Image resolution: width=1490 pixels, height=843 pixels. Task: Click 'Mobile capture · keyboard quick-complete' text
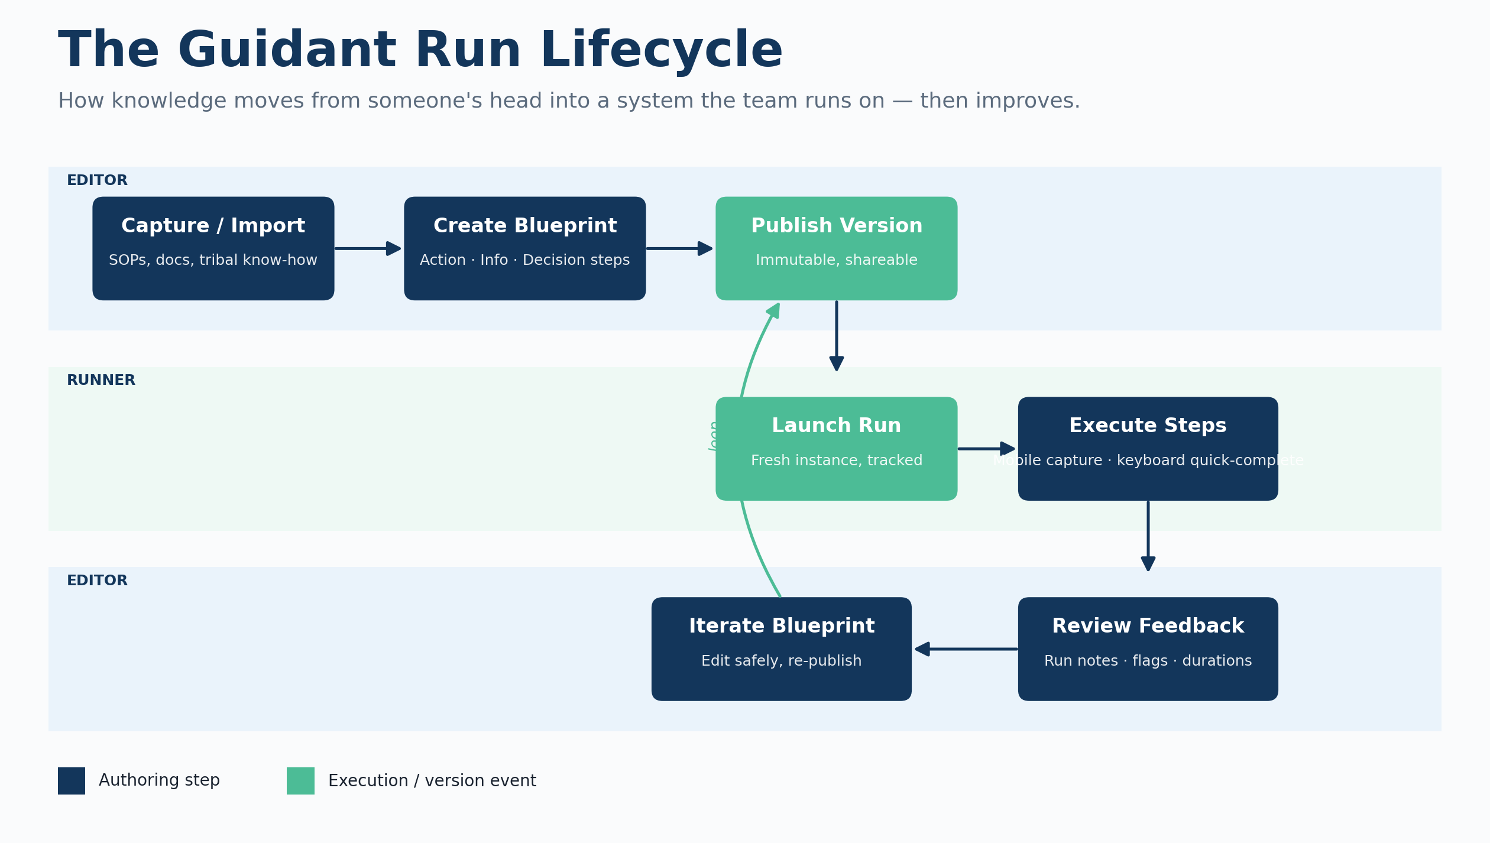click(1148, 461)
